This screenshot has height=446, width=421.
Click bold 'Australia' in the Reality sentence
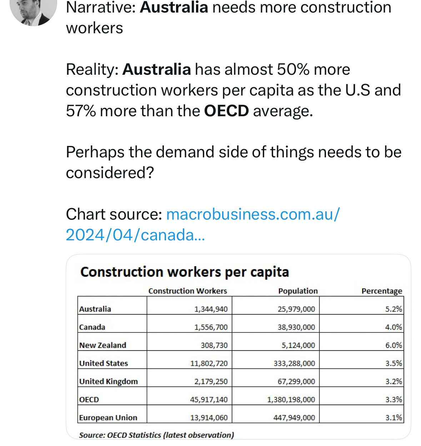[x=157, y=69]
